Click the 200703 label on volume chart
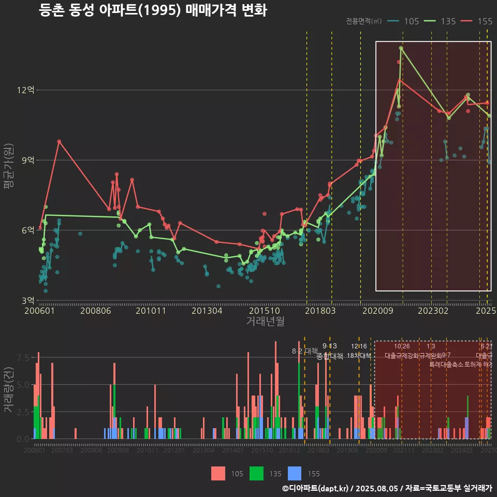 [x=62, y=450]
